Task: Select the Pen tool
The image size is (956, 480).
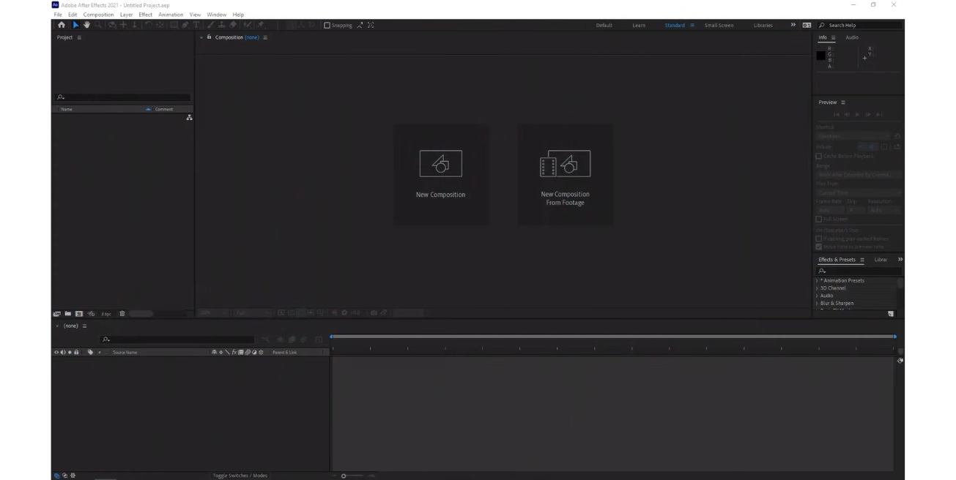Action: (x=185, y=25)
